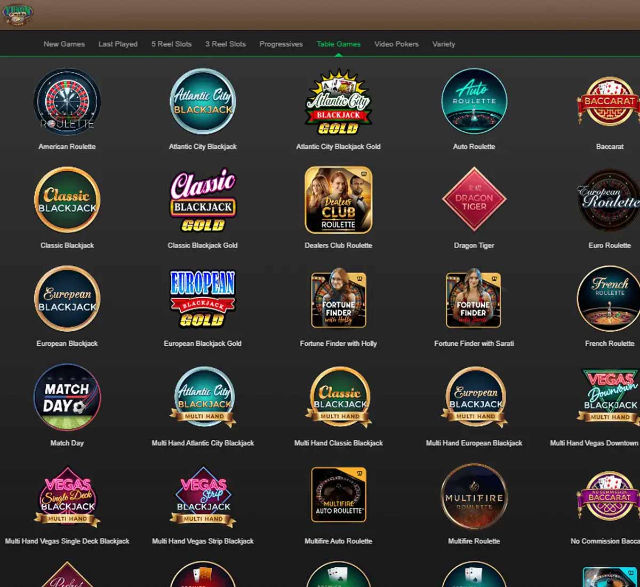Image resolution: width=640 pixels, height=587 pixels.
Task: Open the American Roulette game
Action: (67, 102)
